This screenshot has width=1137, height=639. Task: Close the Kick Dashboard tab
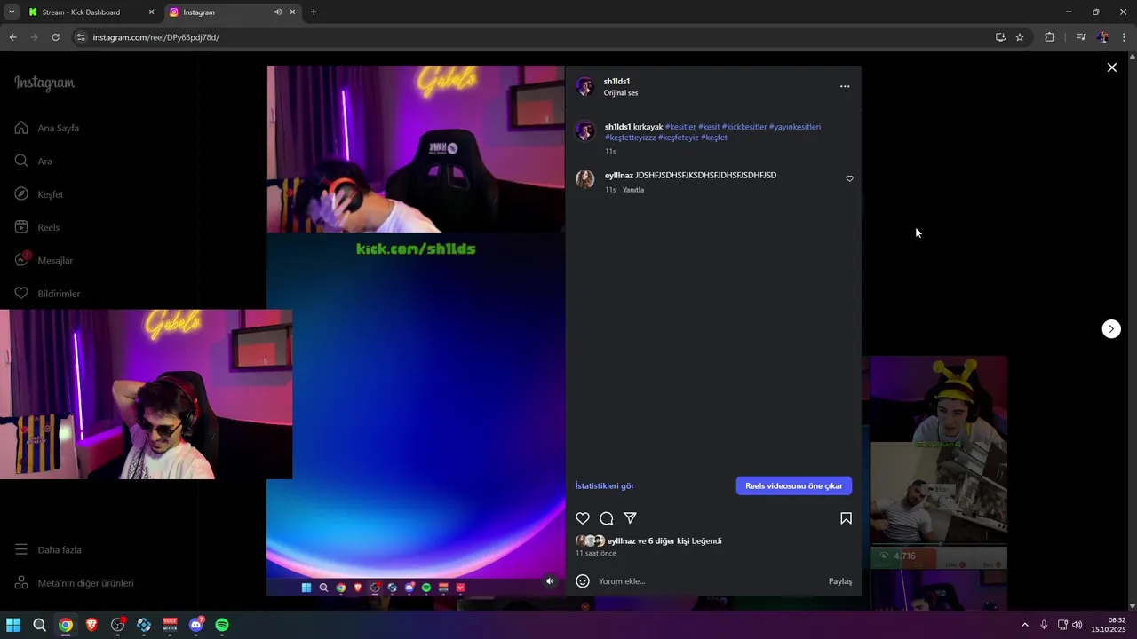[151, 12]
